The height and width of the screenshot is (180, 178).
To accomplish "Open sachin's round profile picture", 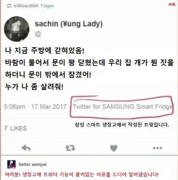I will (16, 29).
